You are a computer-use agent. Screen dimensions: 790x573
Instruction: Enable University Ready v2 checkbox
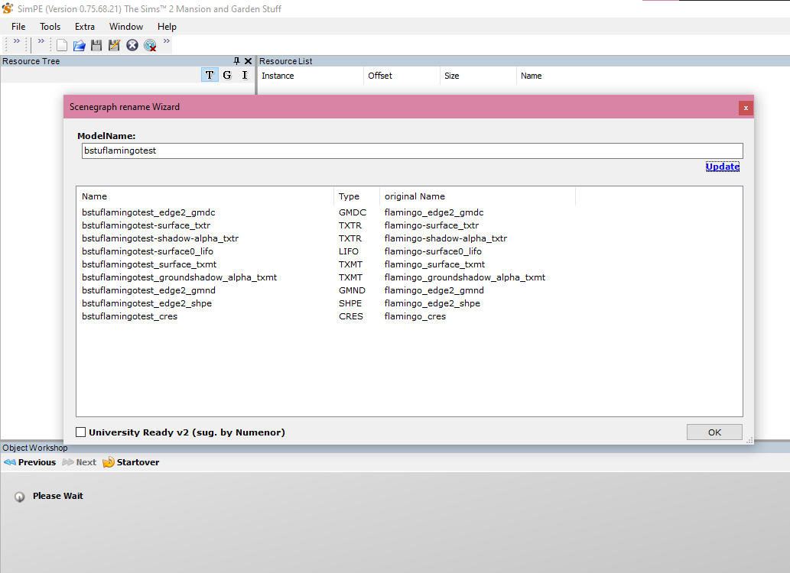pos(81,432)
